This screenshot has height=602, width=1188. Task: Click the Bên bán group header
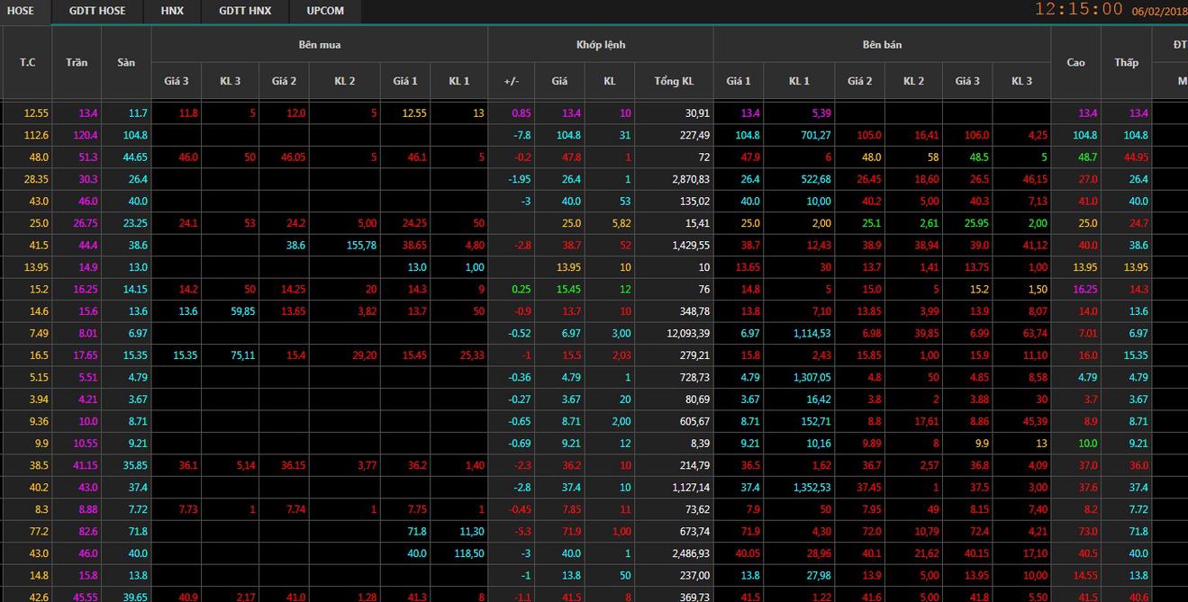pyautogui.click(x=882, y=44)
